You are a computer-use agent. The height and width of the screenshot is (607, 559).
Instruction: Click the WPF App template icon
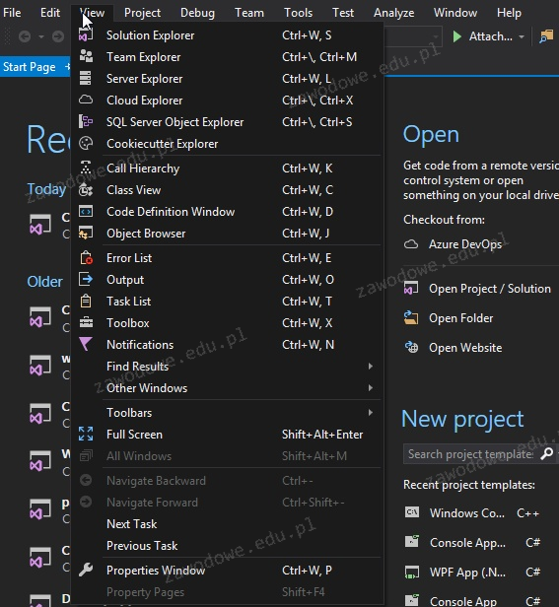click(x=412, y=572)
